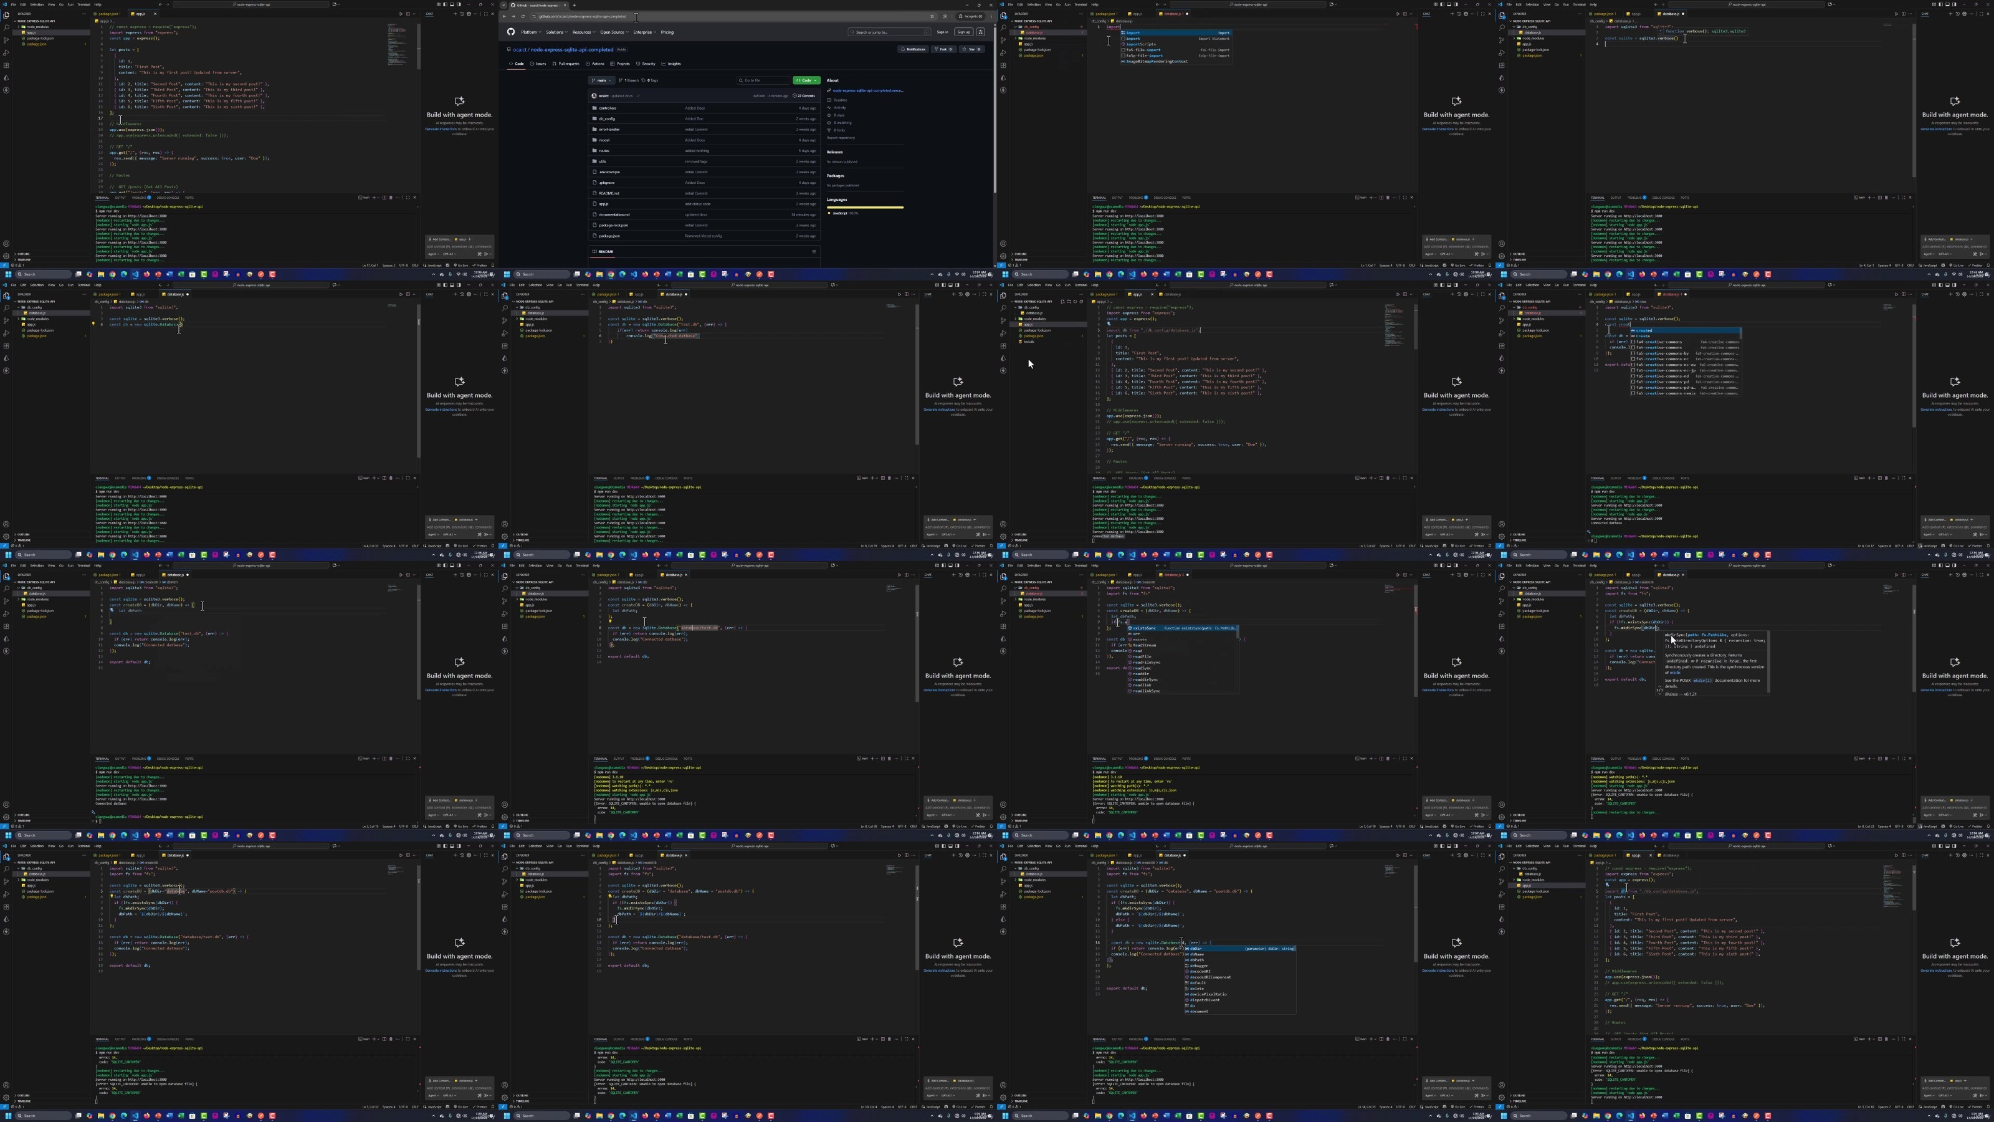This screenshot has height=1122, width=1994.
Task: Click Refresh Explorer icon in VS Code explorer header
Action: click(x=1076, y=301)
